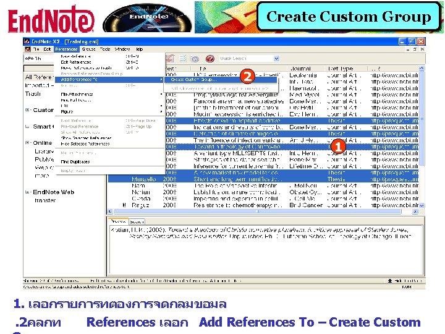The height and width of the screenshot is (334, 445).
Task: Open the Edit menu
Action: [x=47, y=49]
